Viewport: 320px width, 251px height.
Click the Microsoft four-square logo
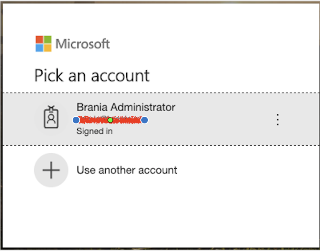43,44
